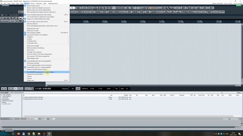Viewport: 243px width, 136px height.
Task: Open Preferences from Options menu
Action: point(47,80)
